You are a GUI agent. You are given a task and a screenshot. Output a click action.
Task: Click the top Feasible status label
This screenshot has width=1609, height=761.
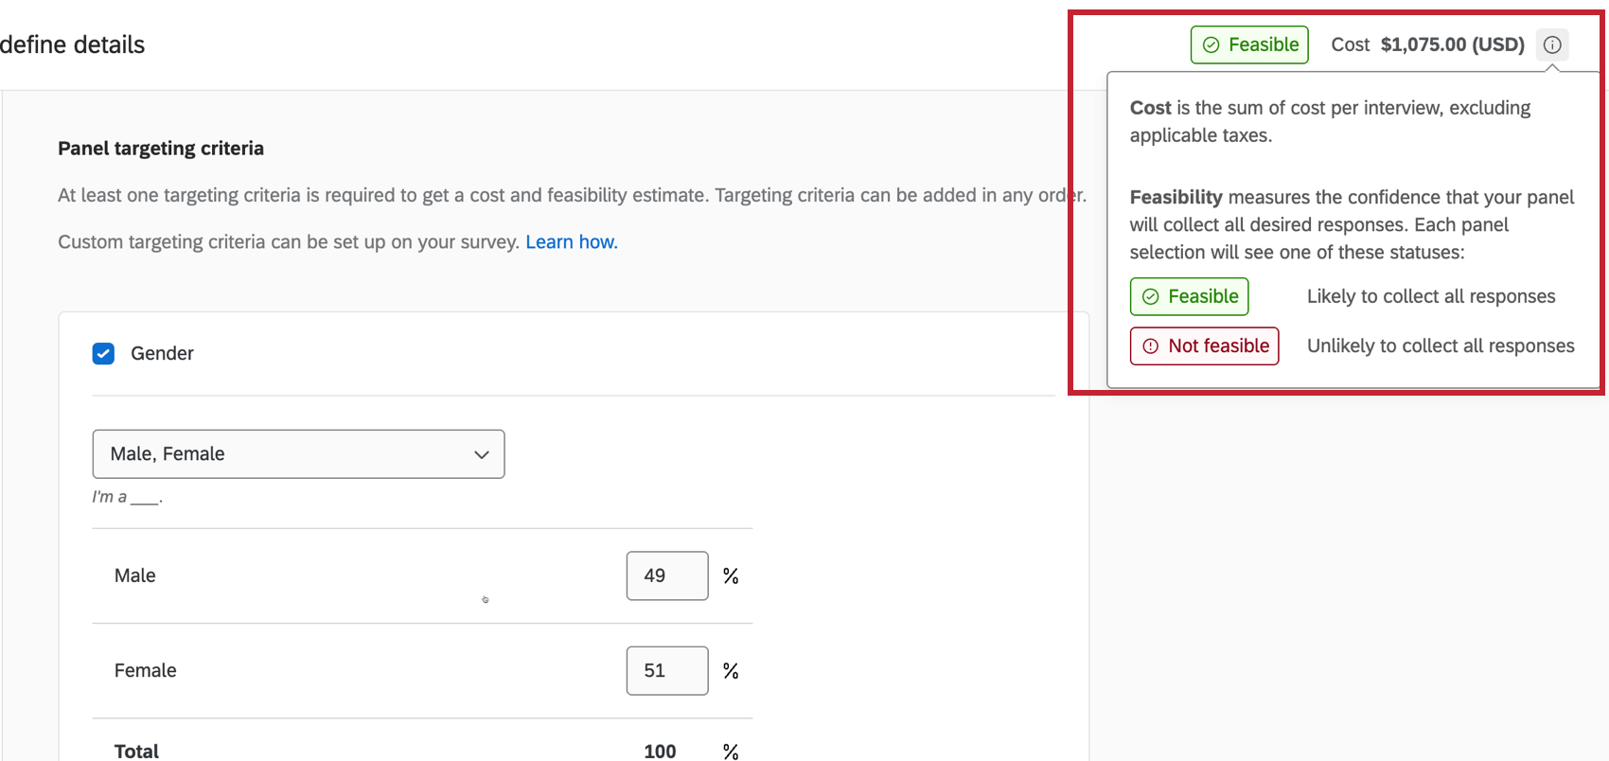tap(1263, 45)
